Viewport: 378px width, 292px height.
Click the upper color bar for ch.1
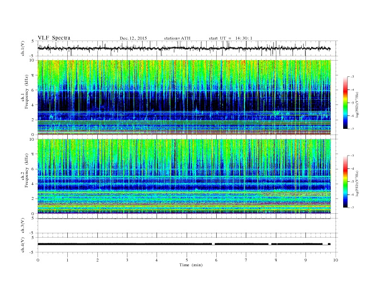345,103
